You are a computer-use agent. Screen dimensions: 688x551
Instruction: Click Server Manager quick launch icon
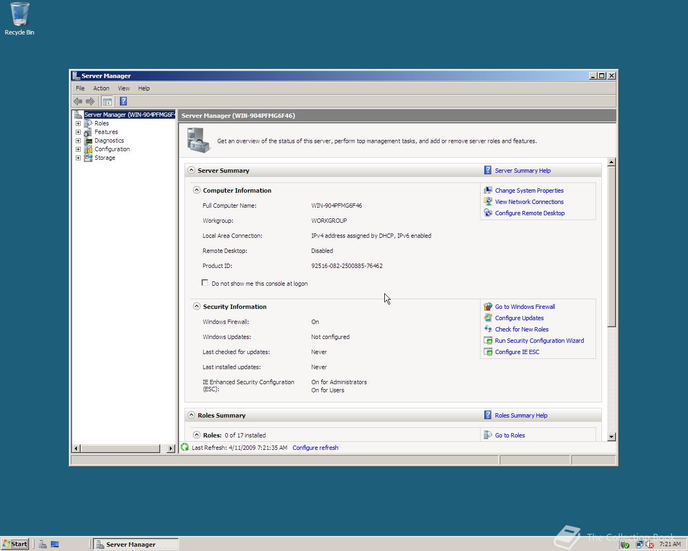click(42, 544)
